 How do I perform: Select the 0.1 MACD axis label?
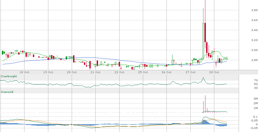point(255,117)
